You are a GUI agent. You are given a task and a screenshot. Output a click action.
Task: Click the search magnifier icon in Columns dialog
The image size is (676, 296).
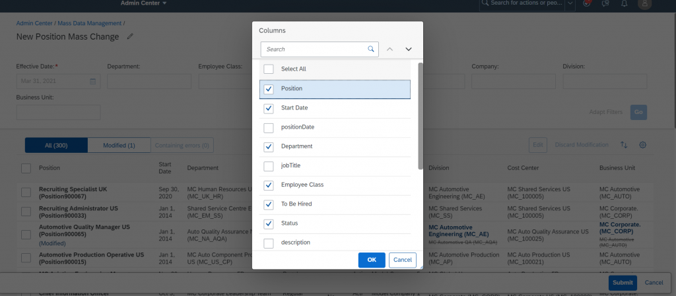coord(370,49)
